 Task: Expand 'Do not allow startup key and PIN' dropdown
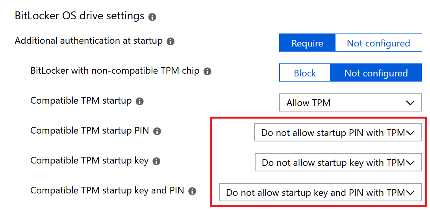(320, 192)
